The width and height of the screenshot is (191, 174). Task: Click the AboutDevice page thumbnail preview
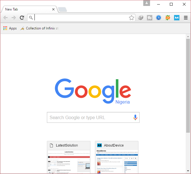[x=117, y=162]
